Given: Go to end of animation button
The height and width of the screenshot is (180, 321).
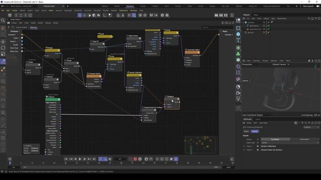Looking at the screenshot, I should tap(94, 159).
